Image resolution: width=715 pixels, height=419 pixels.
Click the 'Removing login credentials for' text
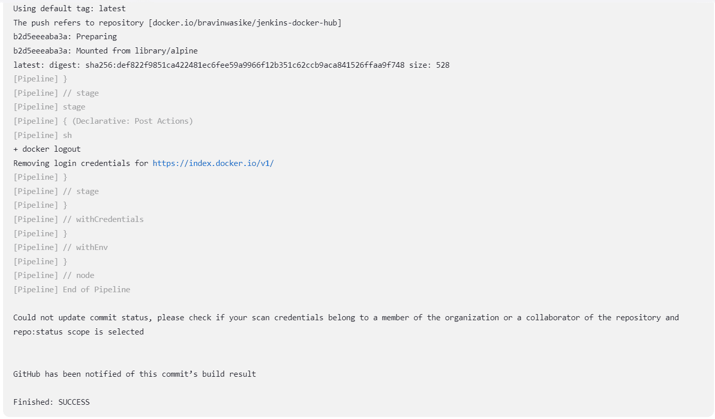pos(81,163)
